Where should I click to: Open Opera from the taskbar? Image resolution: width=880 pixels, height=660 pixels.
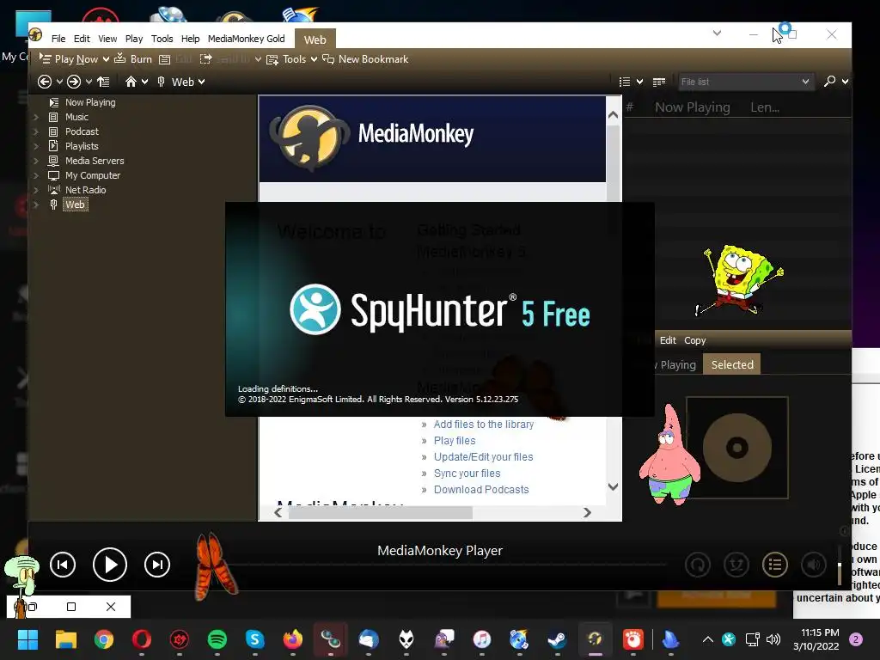tap(142, 639)
